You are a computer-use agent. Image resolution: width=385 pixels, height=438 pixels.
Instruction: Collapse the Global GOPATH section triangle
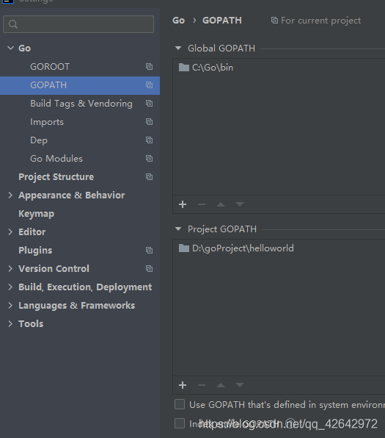pyautogui.click(x=178, y=48)
